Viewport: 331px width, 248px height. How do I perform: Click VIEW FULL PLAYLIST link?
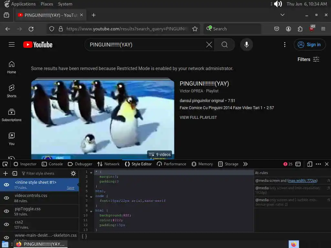click(x=198, y=118)
